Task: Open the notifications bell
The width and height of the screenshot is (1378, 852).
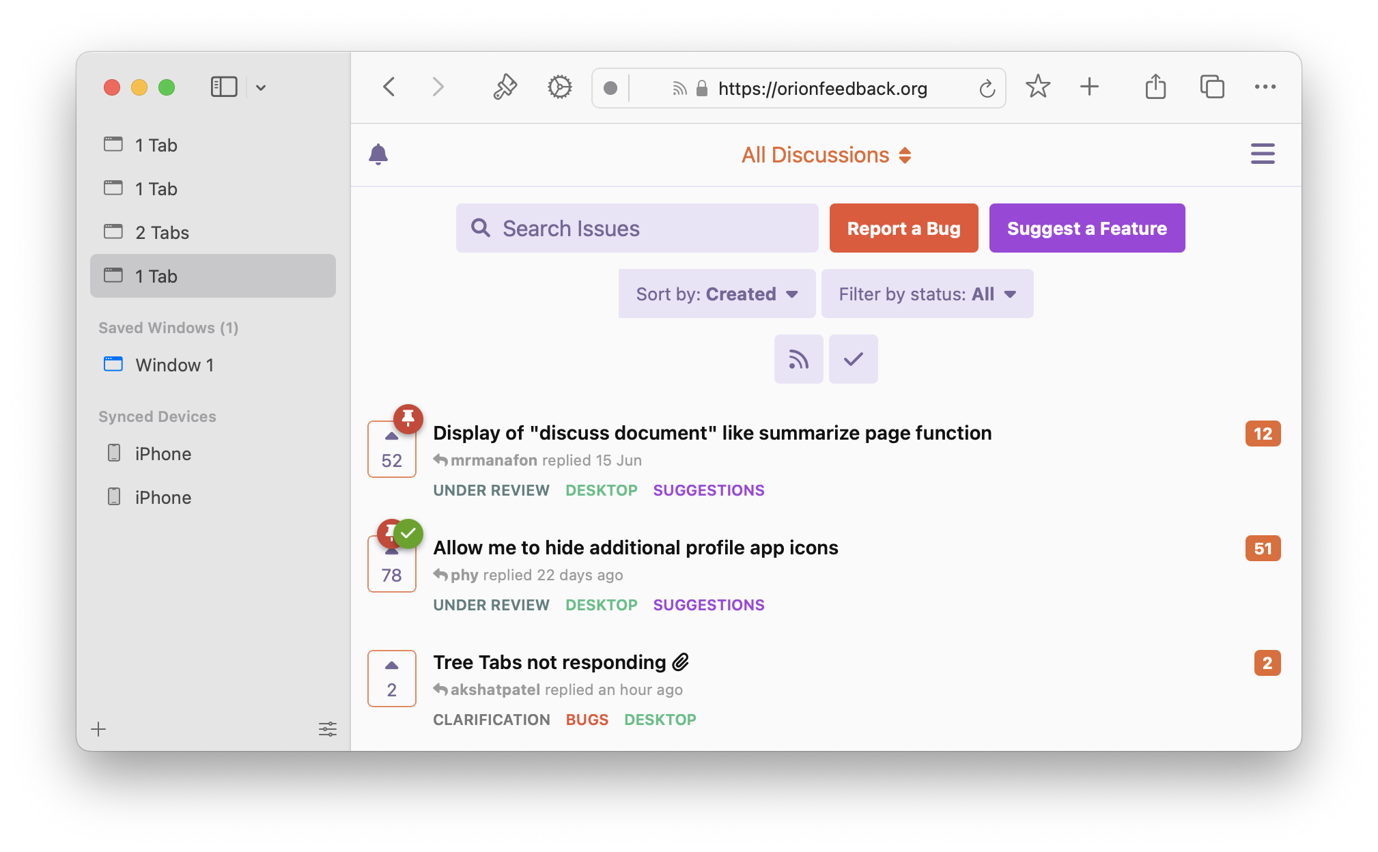Action: click(x=380, y=154)
